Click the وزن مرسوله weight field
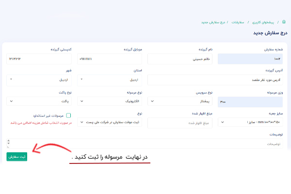 [250, 102]
